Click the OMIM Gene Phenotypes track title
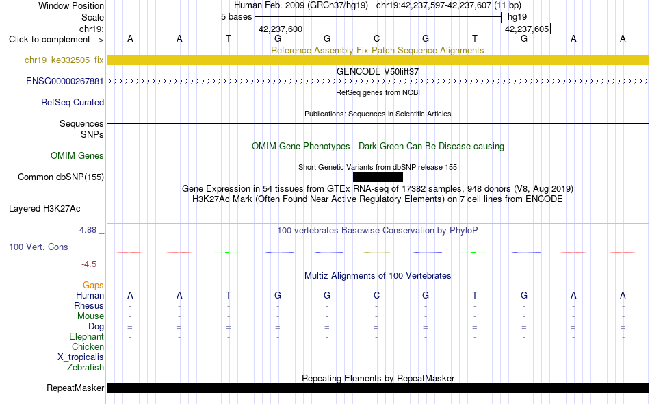 [378, 146]
